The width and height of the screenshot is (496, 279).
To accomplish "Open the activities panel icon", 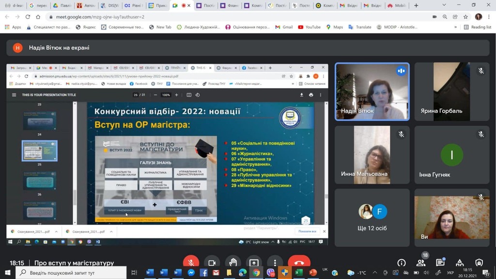I will click(x=460, y=263).
